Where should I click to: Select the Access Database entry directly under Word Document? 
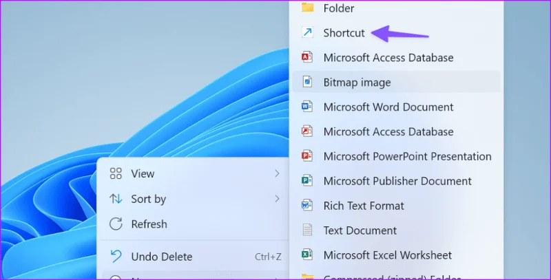tap(396, 131)
